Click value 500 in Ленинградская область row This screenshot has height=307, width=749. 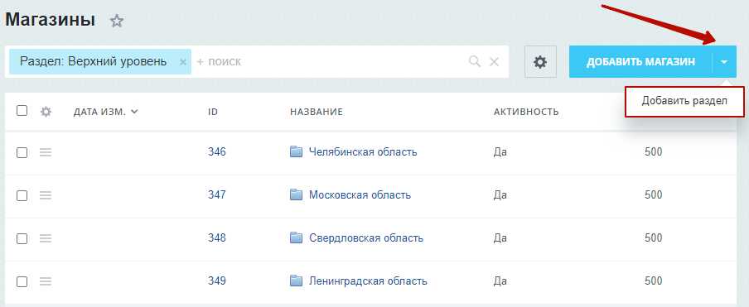654,281
